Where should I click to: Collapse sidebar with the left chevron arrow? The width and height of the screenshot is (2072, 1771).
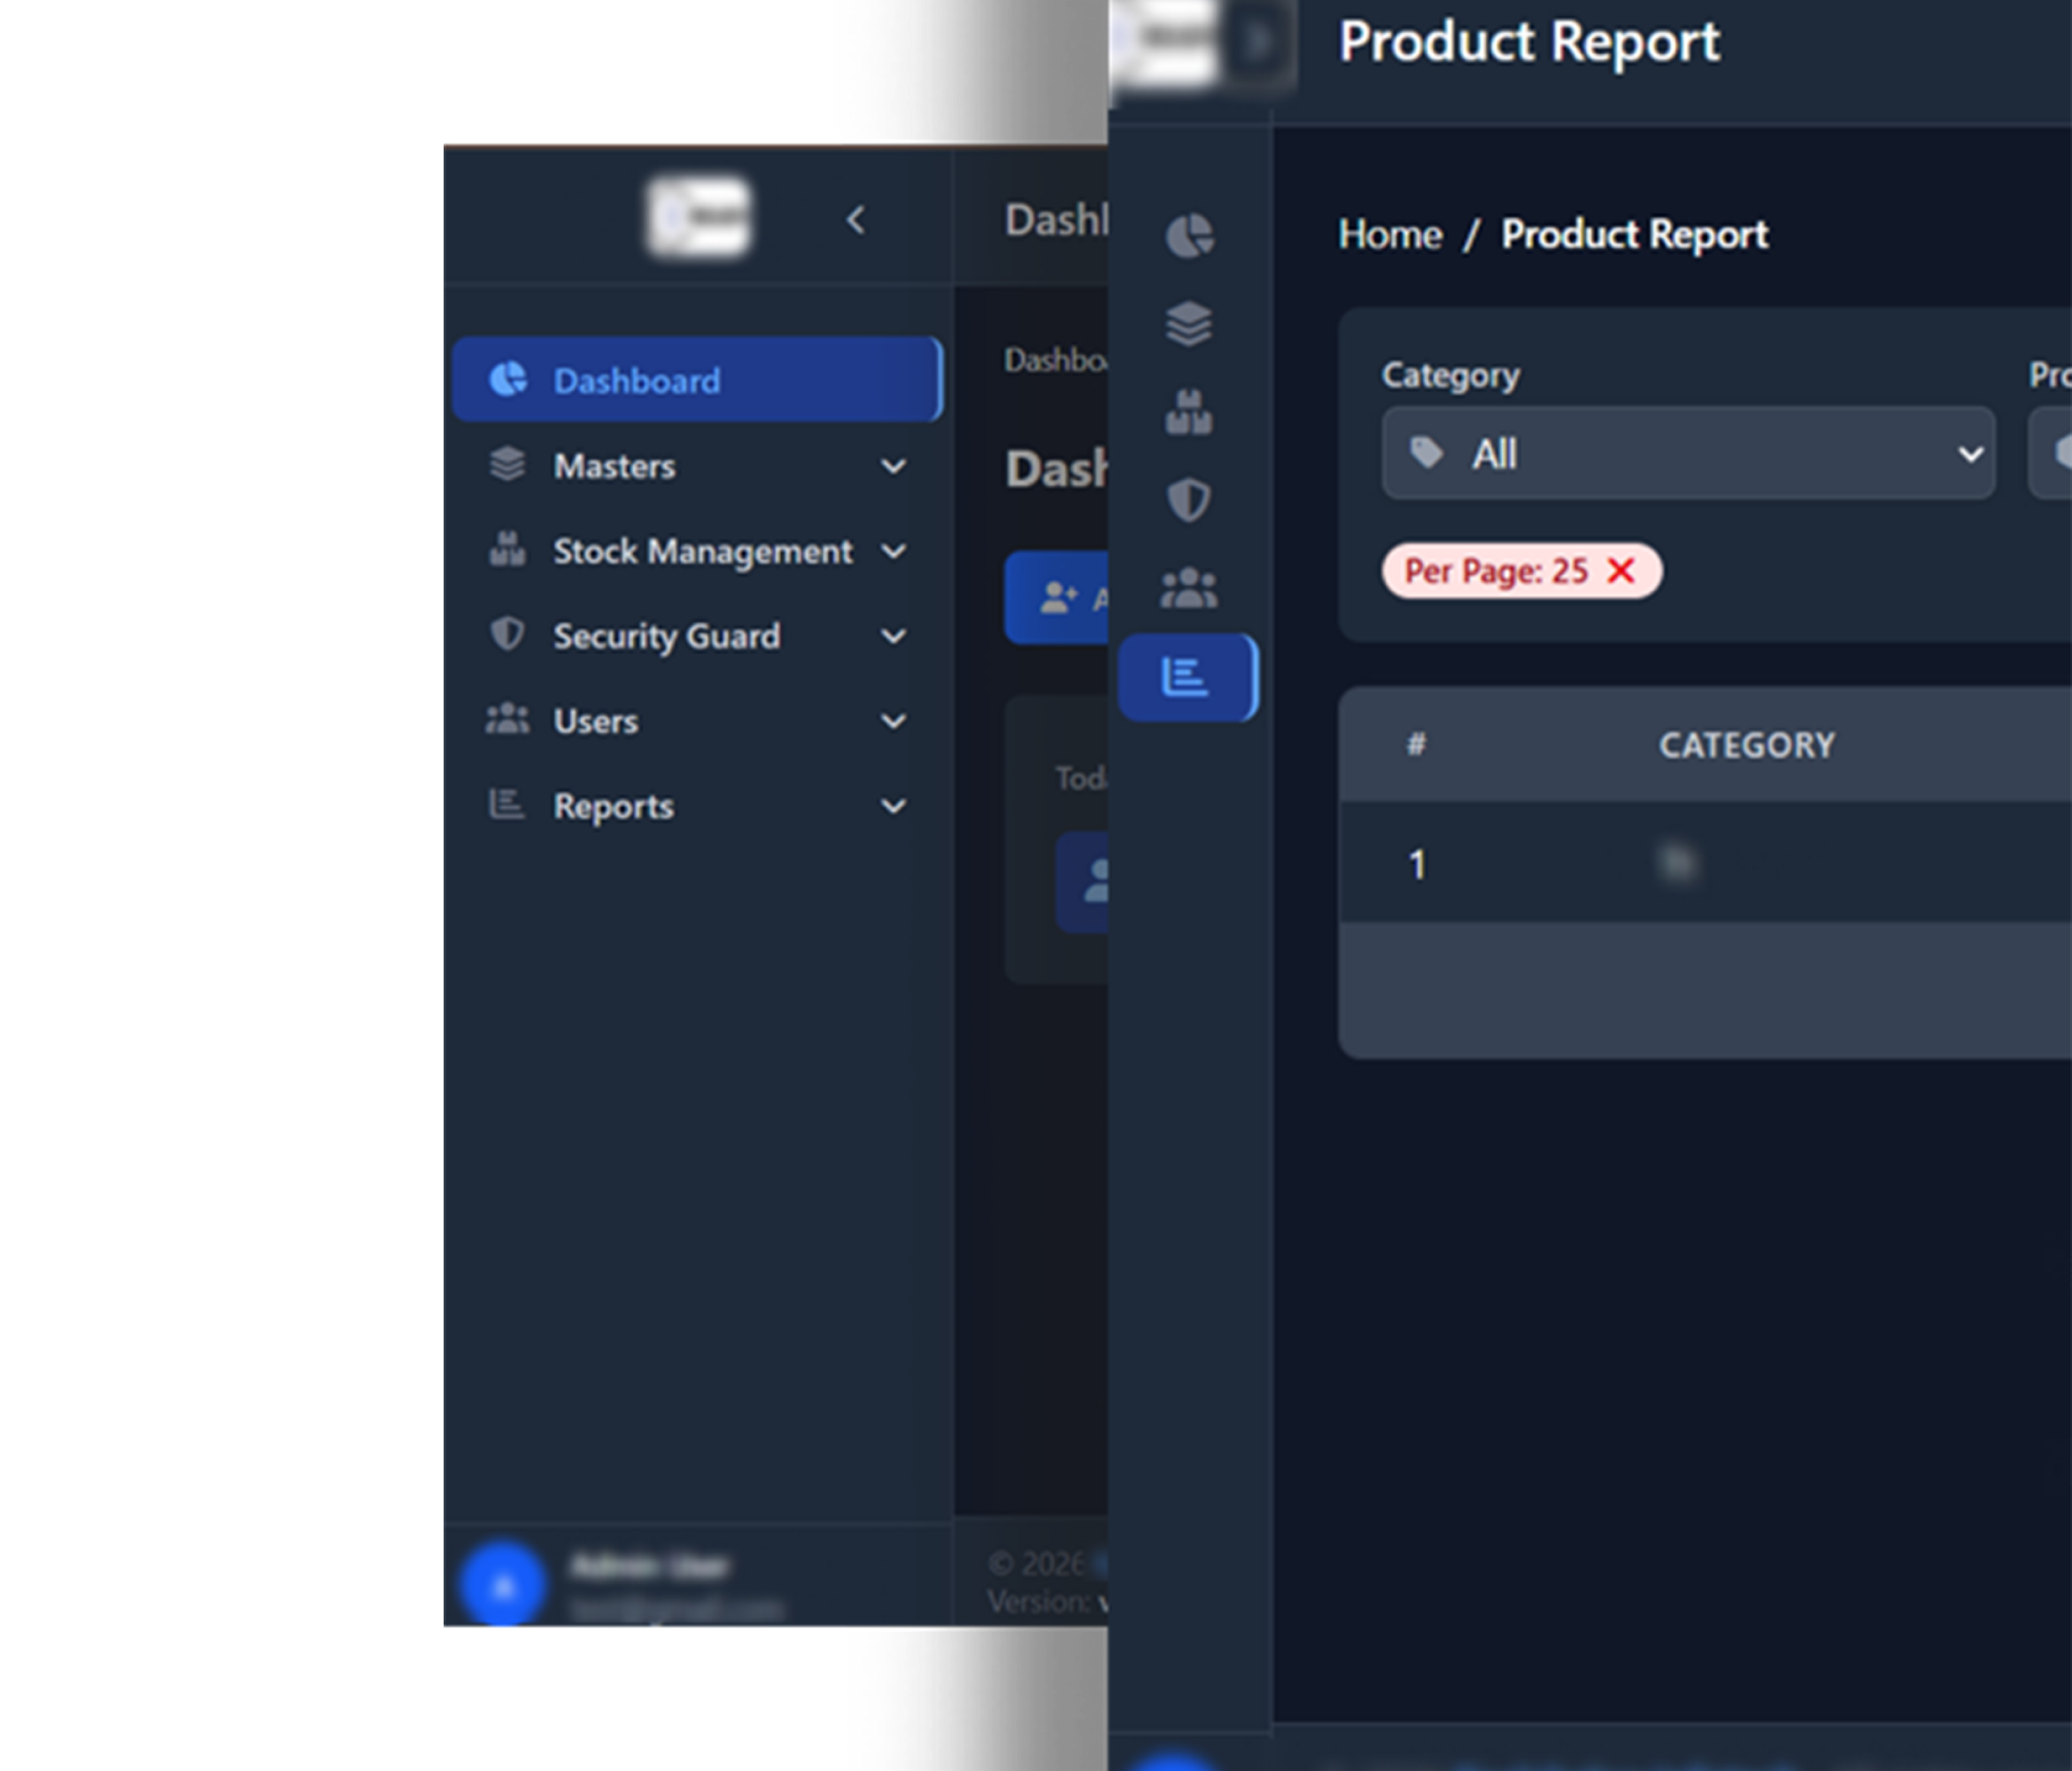coord(855,220)
